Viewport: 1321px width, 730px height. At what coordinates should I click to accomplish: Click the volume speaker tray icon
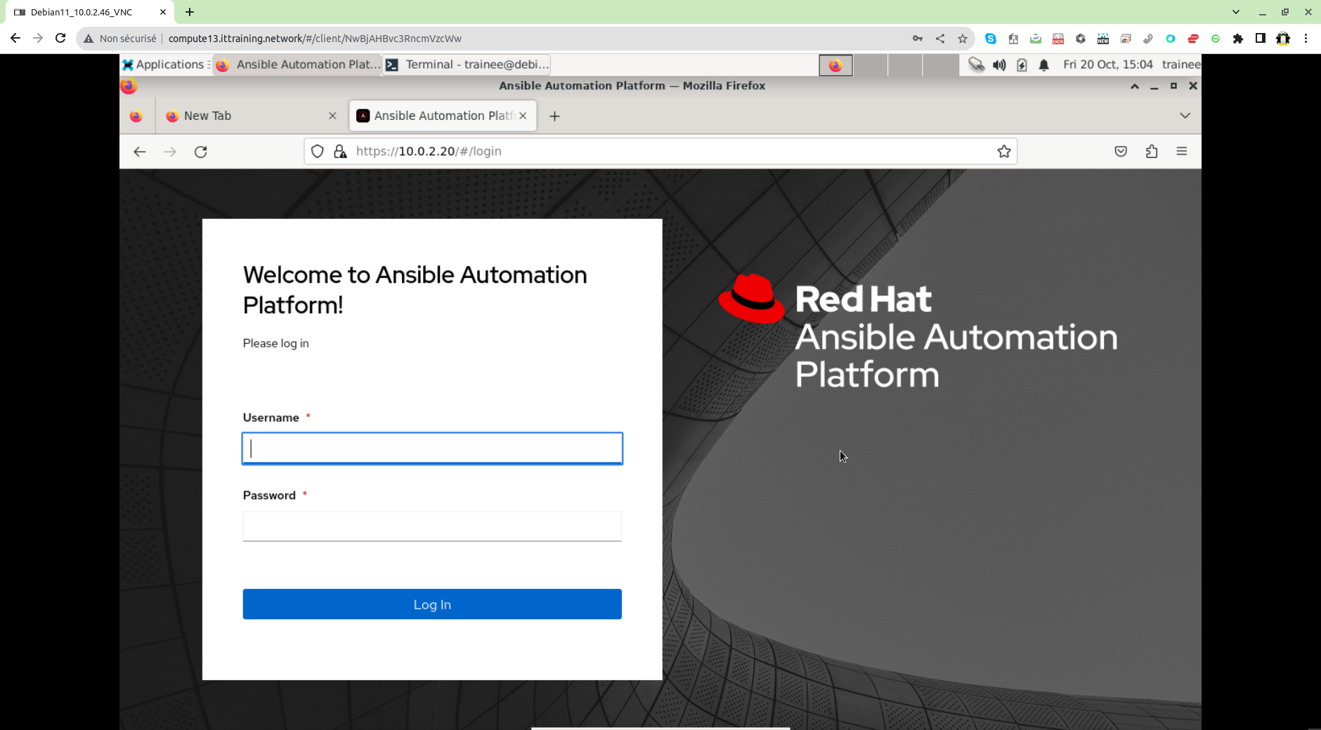(x=999, y=65)
